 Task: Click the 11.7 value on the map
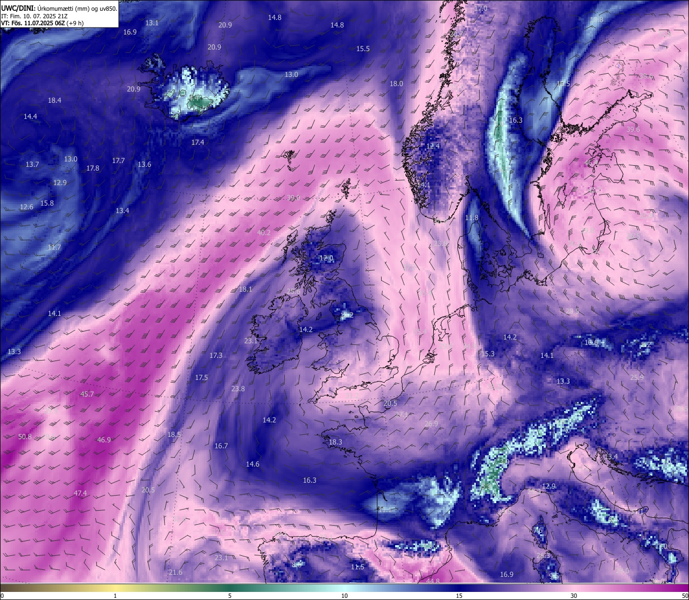(54, 247)
